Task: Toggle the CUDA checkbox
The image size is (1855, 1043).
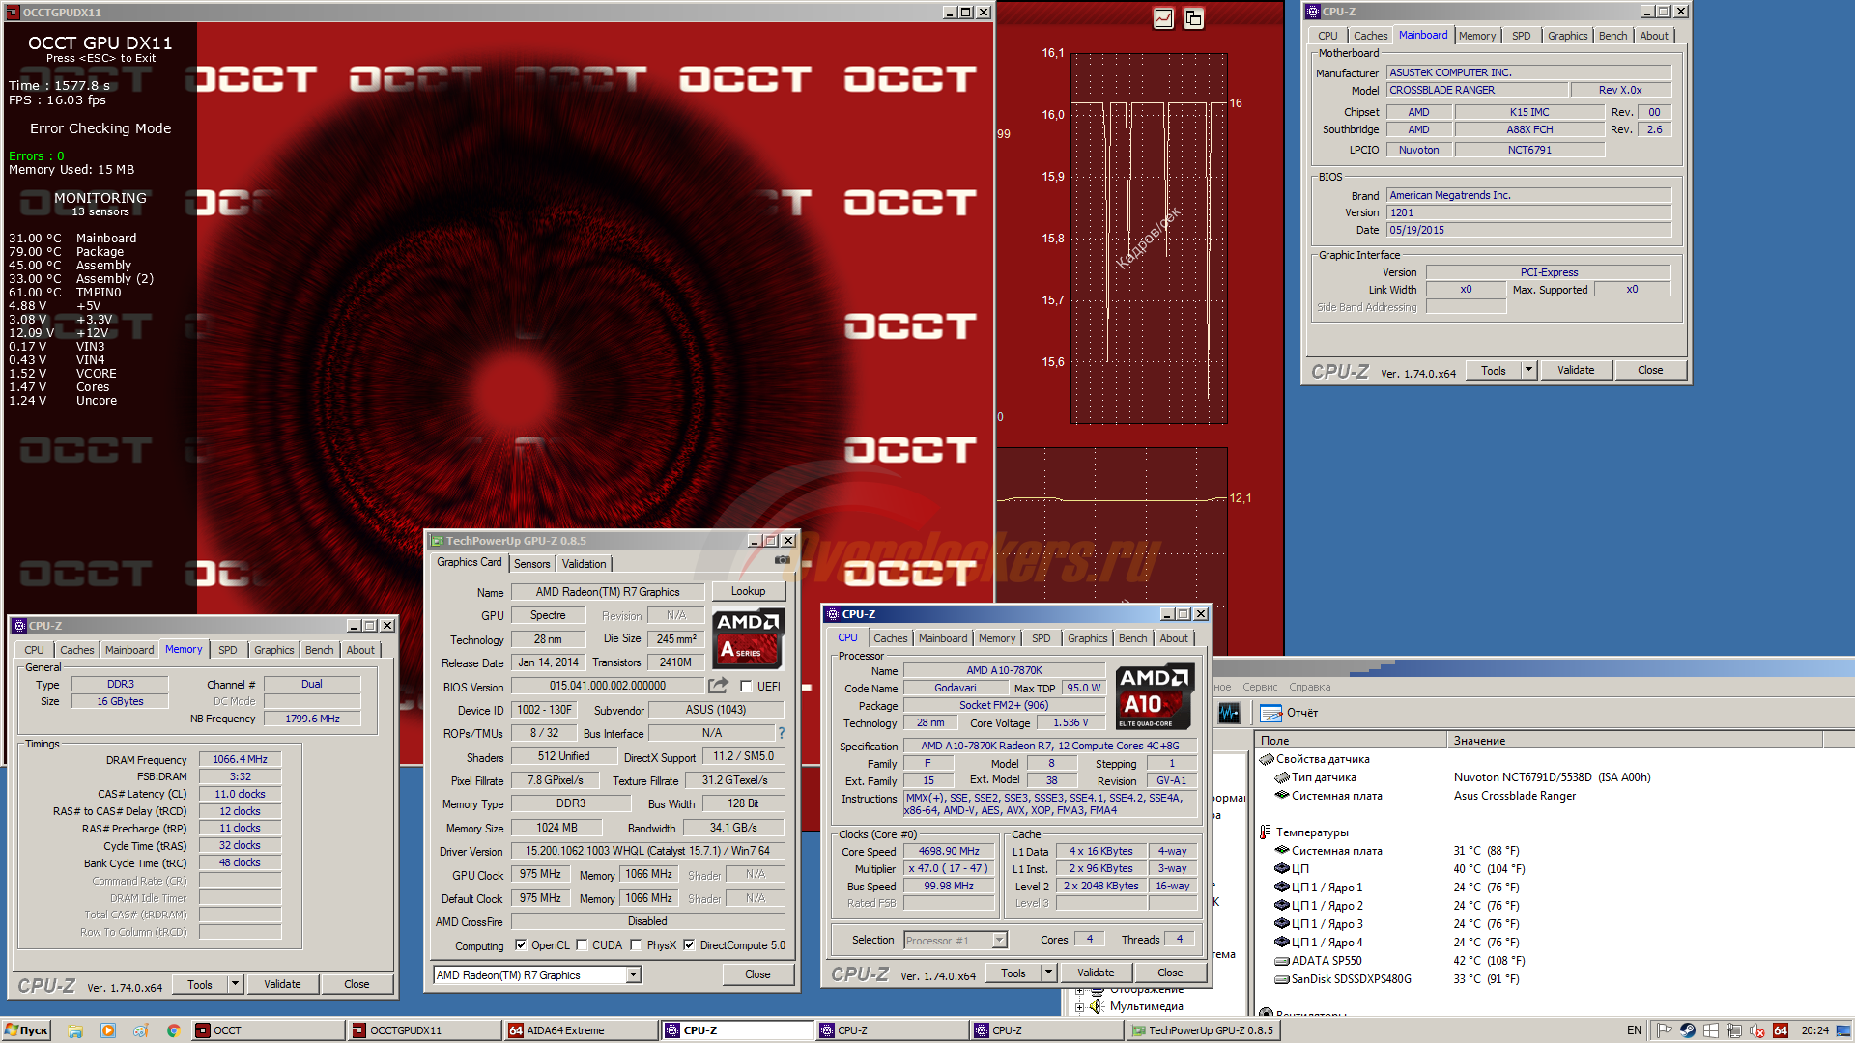Action: tap(582, 945)
